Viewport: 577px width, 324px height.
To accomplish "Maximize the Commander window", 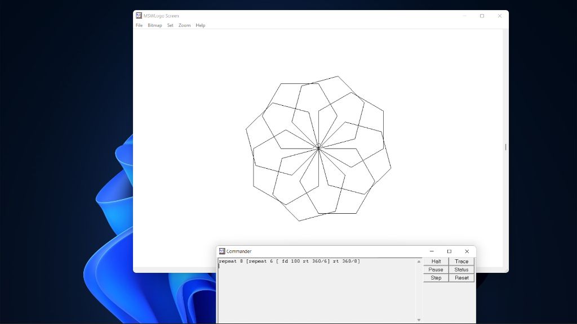I will point(449,251).
